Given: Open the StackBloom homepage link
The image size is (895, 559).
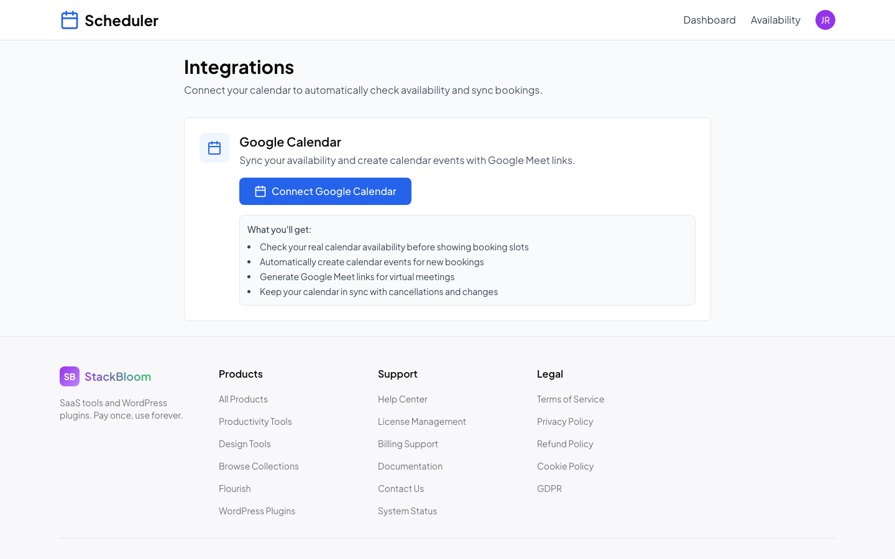Looking at the screenshot, I should [119, 376].
